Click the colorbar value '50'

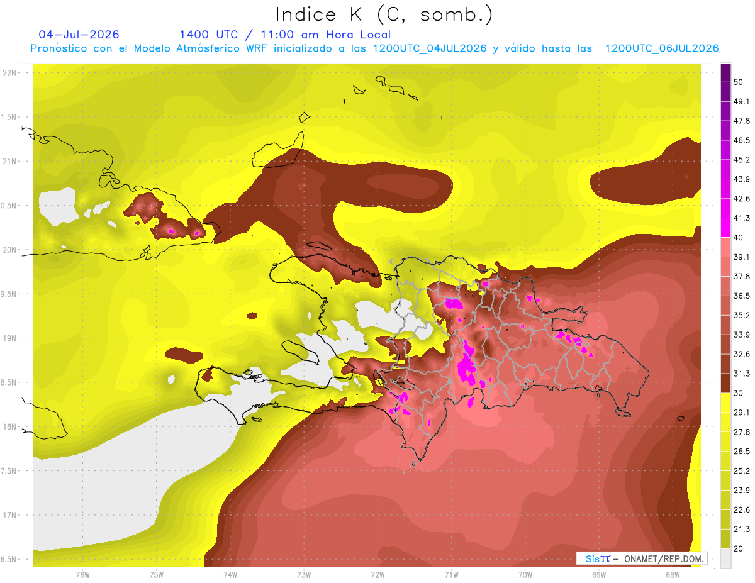tap(738, 82)
